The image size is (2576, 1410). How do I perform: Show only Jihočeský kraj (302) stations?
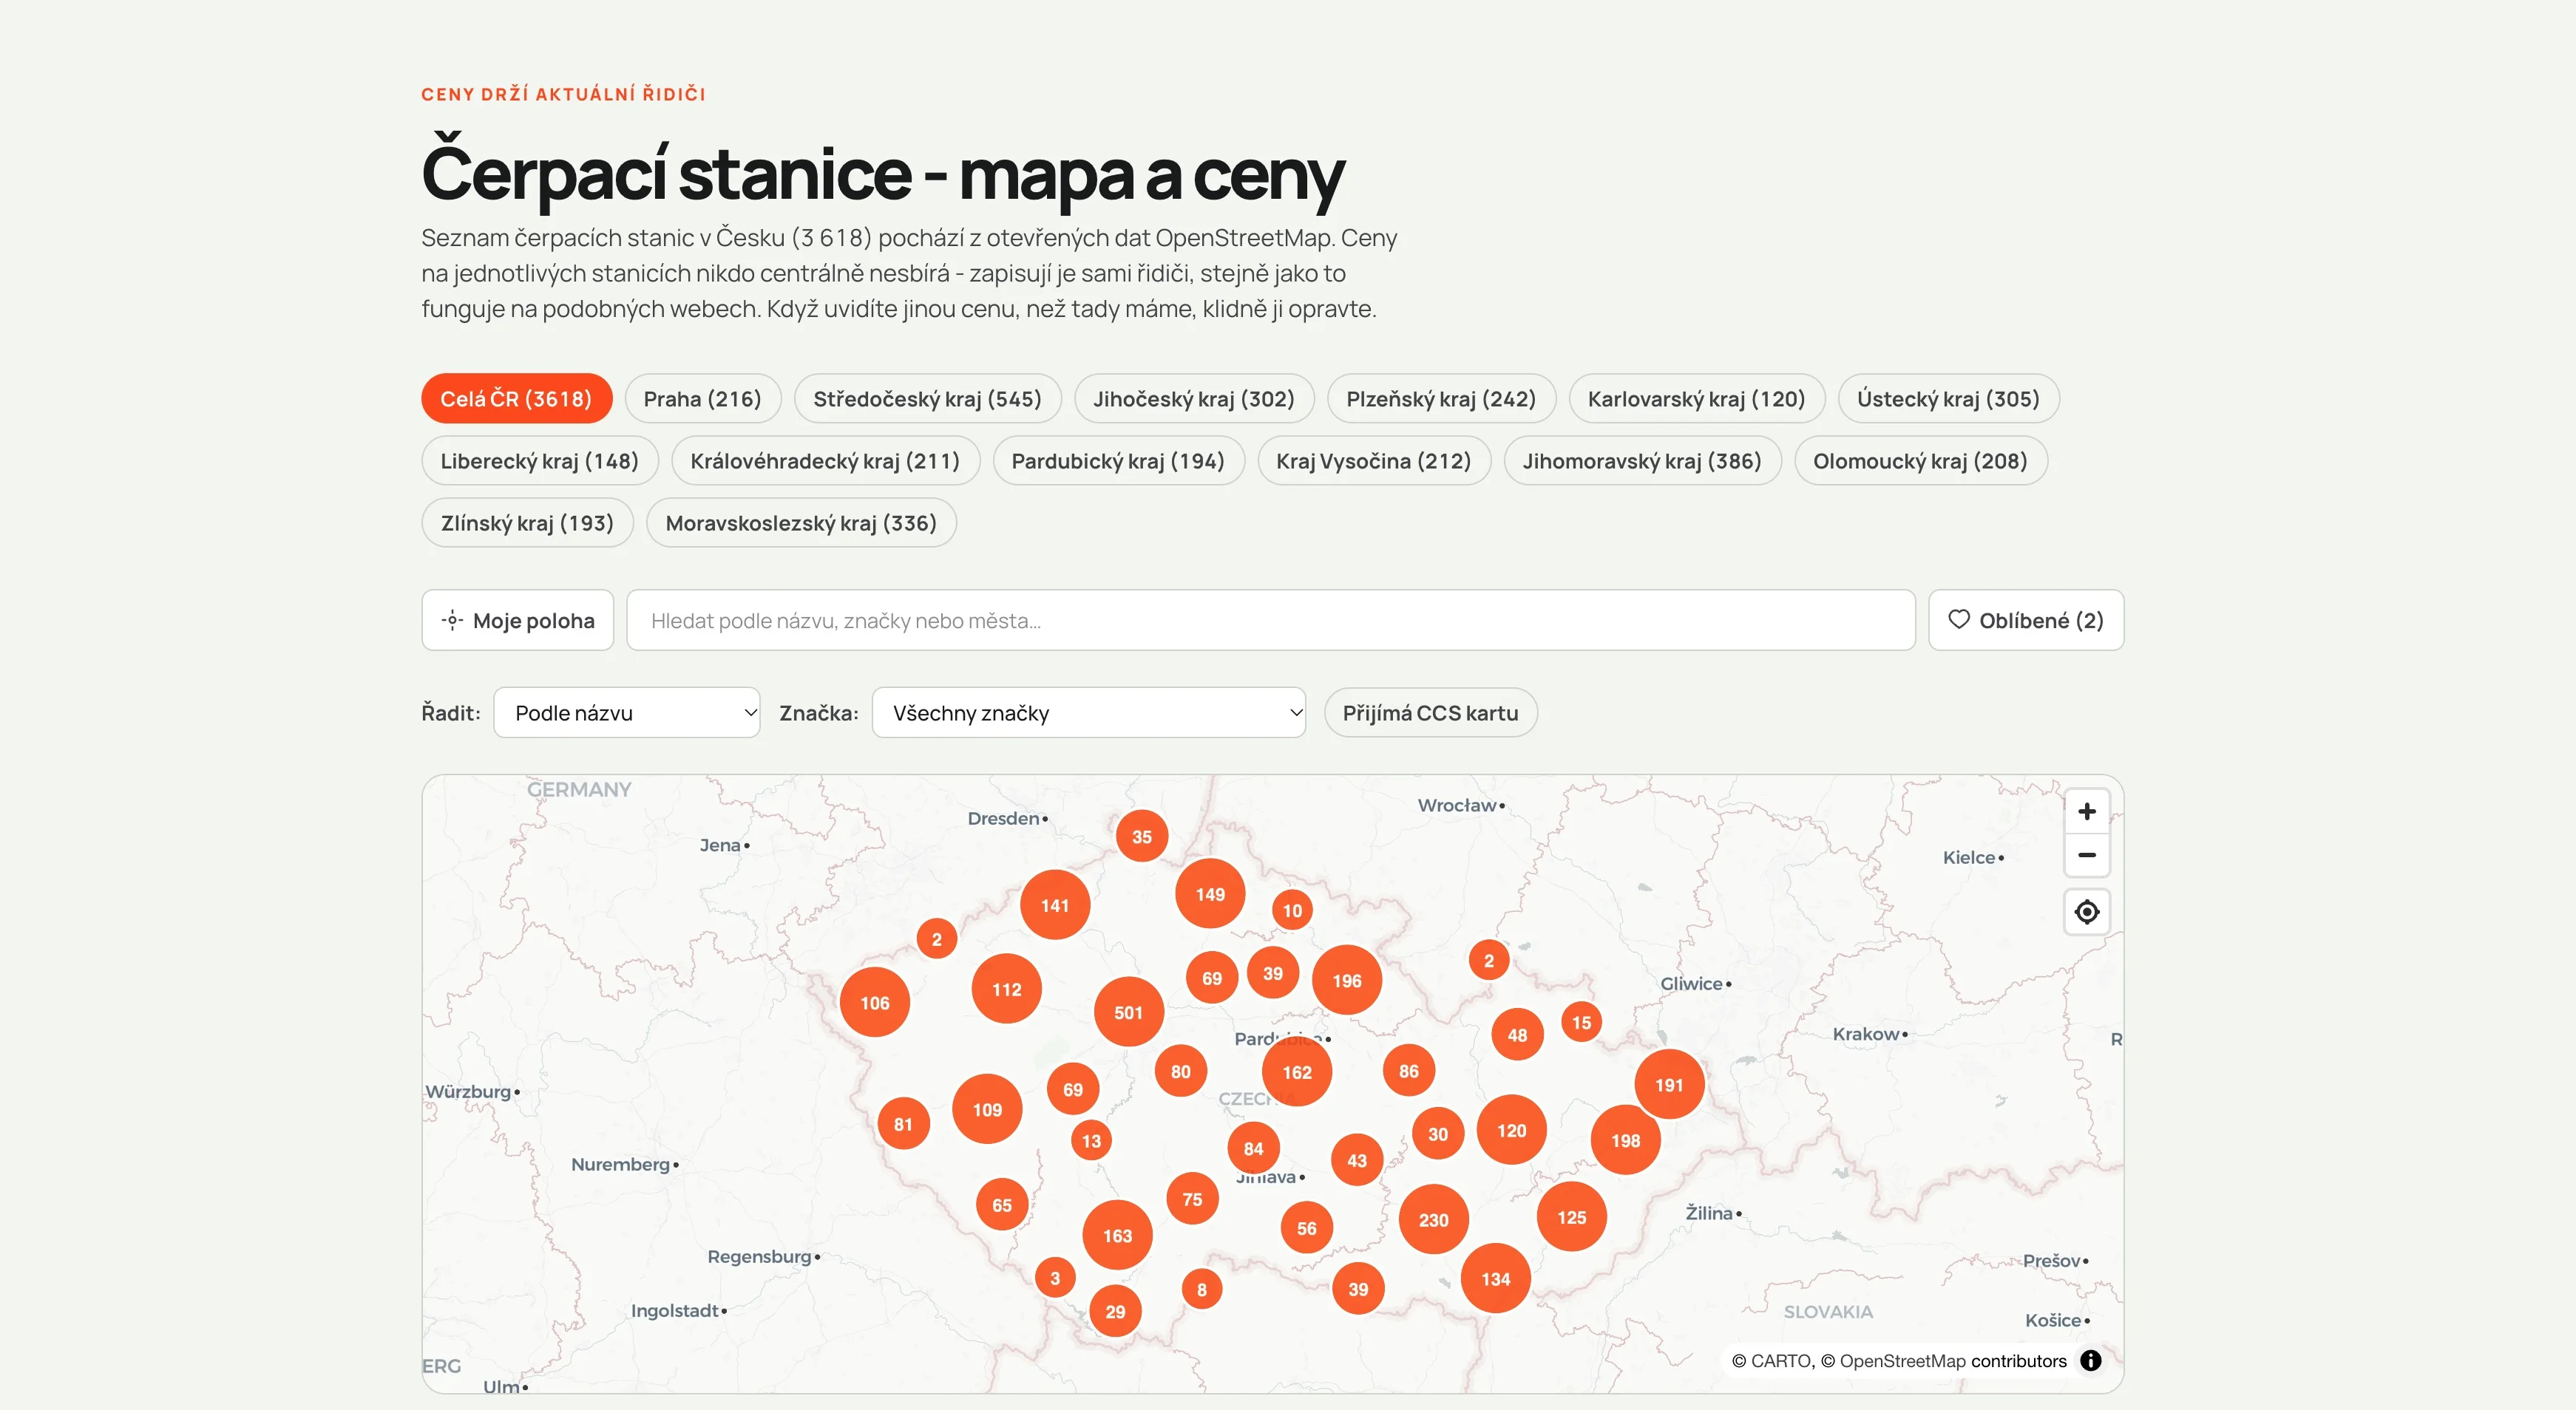[1194, 399]
